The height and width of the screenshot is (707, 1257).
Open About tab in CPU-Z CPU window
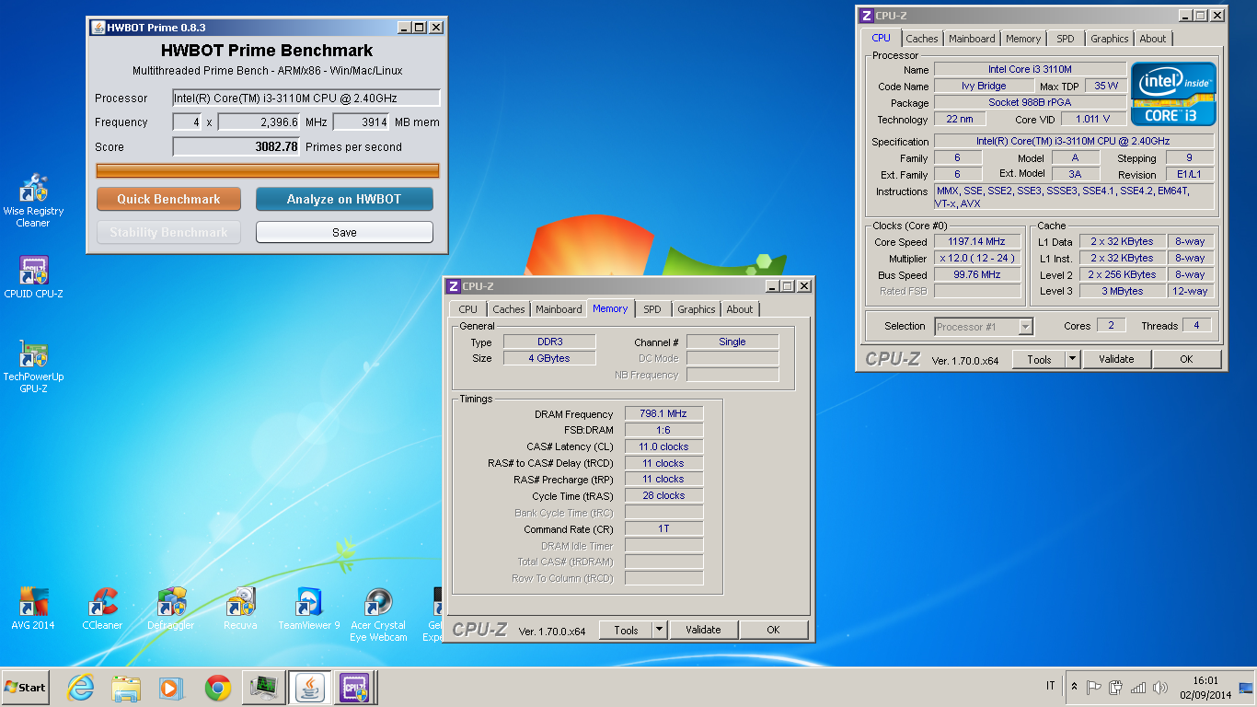tap(1153, 39)
